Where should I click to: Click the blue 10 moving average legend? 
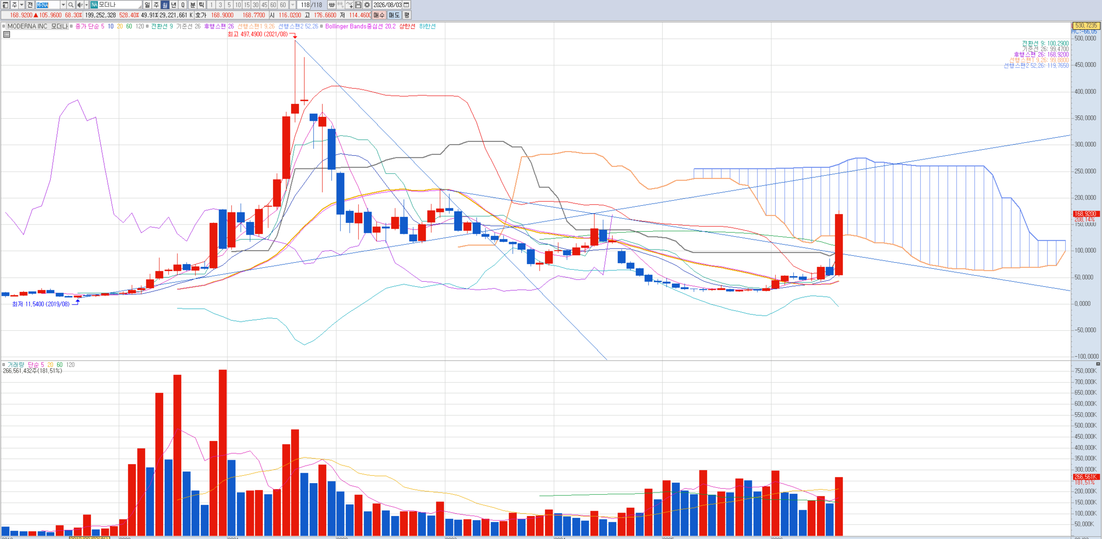111,26
